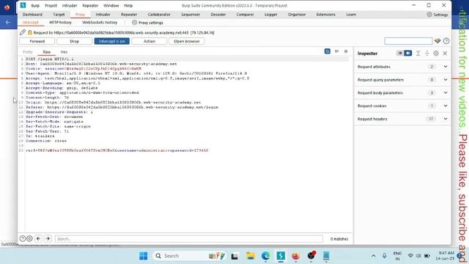Switch to Firefox from the taskbar

pyautogui.click(x=295, y=256)
